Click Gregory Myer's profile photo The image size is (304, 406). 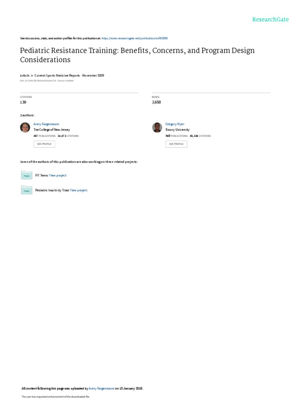point(157,127)
